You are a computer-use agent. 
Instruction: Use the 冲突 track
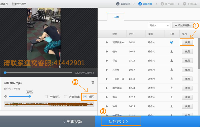click(x=187, y=106)
